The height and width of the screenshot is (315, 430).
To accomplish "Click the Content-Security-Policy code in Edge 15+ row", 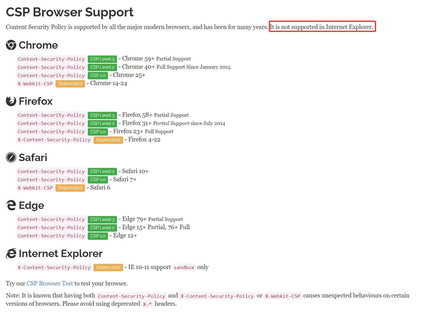I will [51, 228].
